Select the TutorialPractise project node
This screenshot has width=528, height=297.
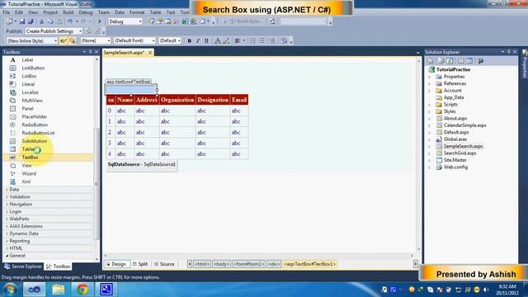453,69
